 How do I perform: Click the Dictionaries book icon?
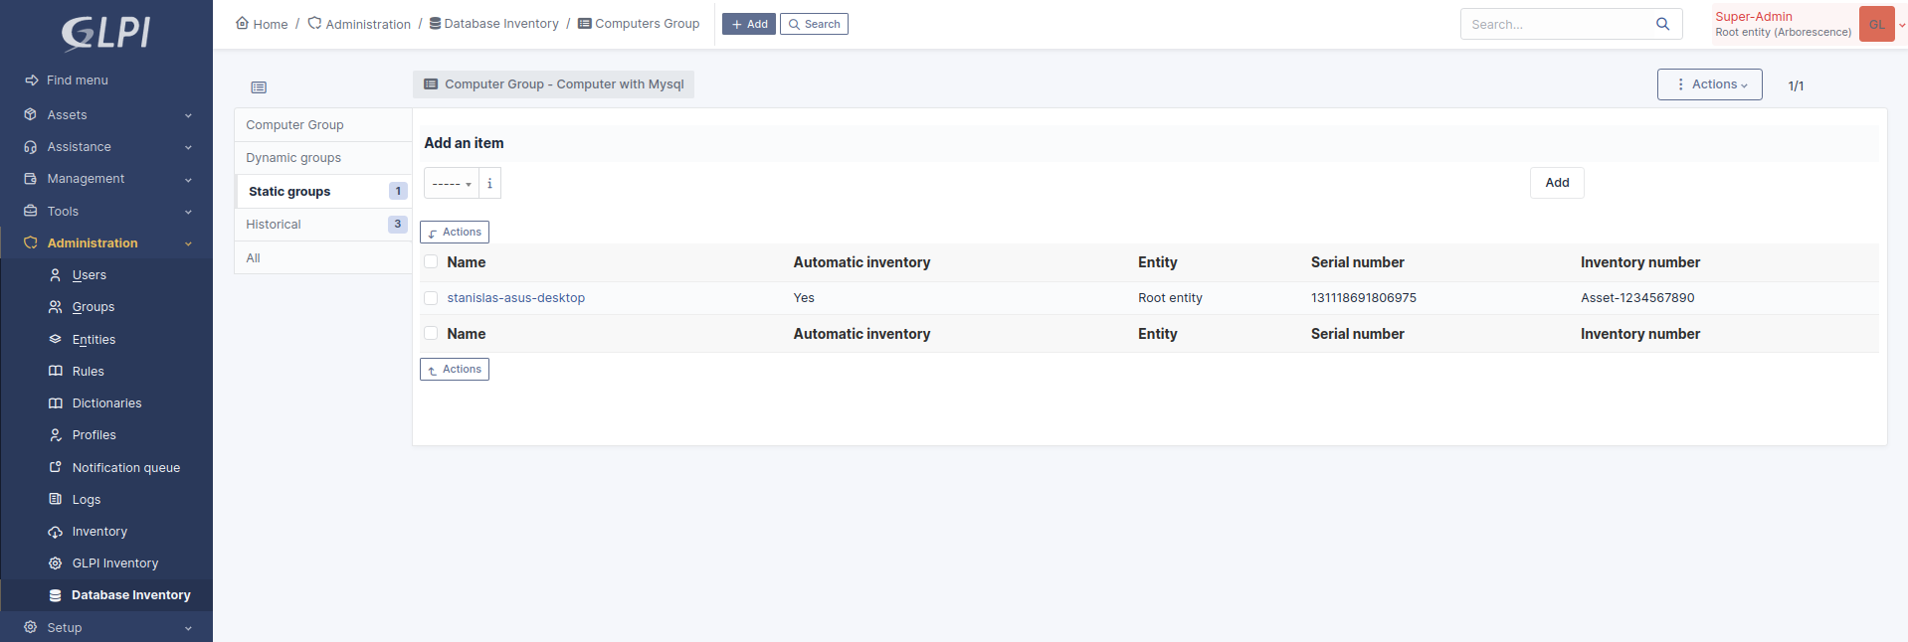56,403
